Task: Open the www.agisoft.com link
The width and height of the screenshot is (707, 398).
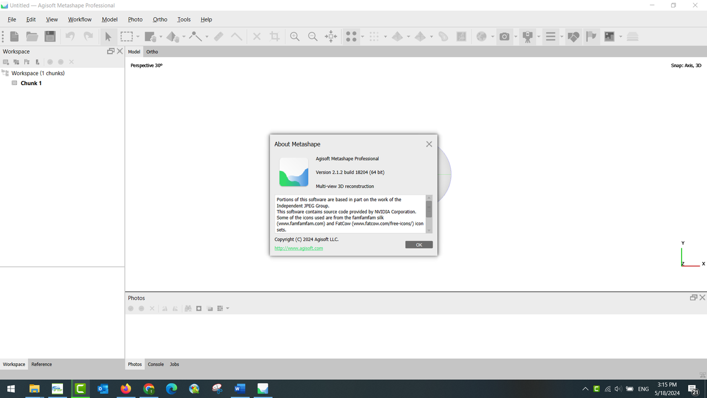Action: point(298,248)
